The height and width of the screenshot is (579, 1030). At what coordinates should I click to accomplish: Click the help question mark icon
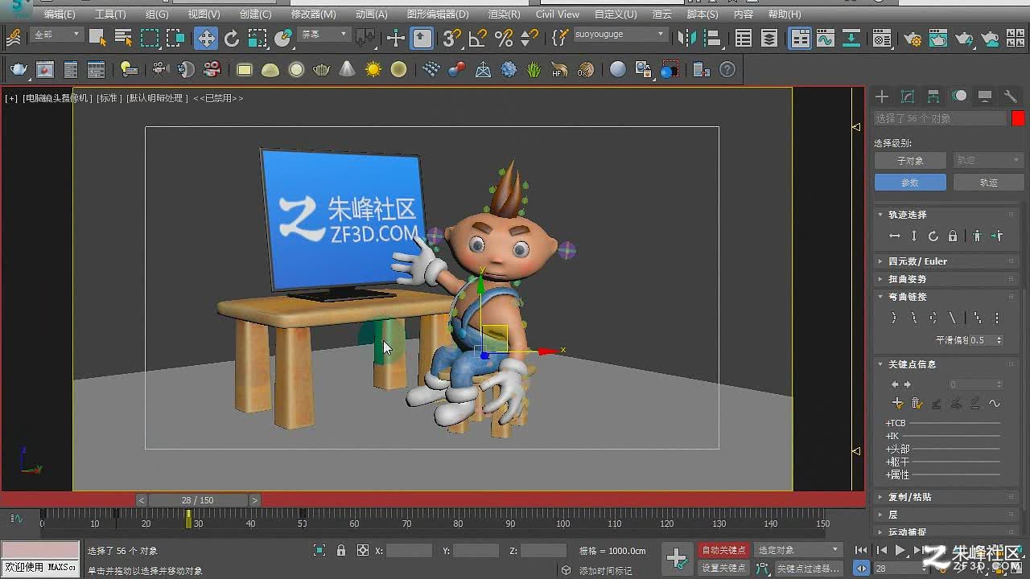[x=727, y=70]
